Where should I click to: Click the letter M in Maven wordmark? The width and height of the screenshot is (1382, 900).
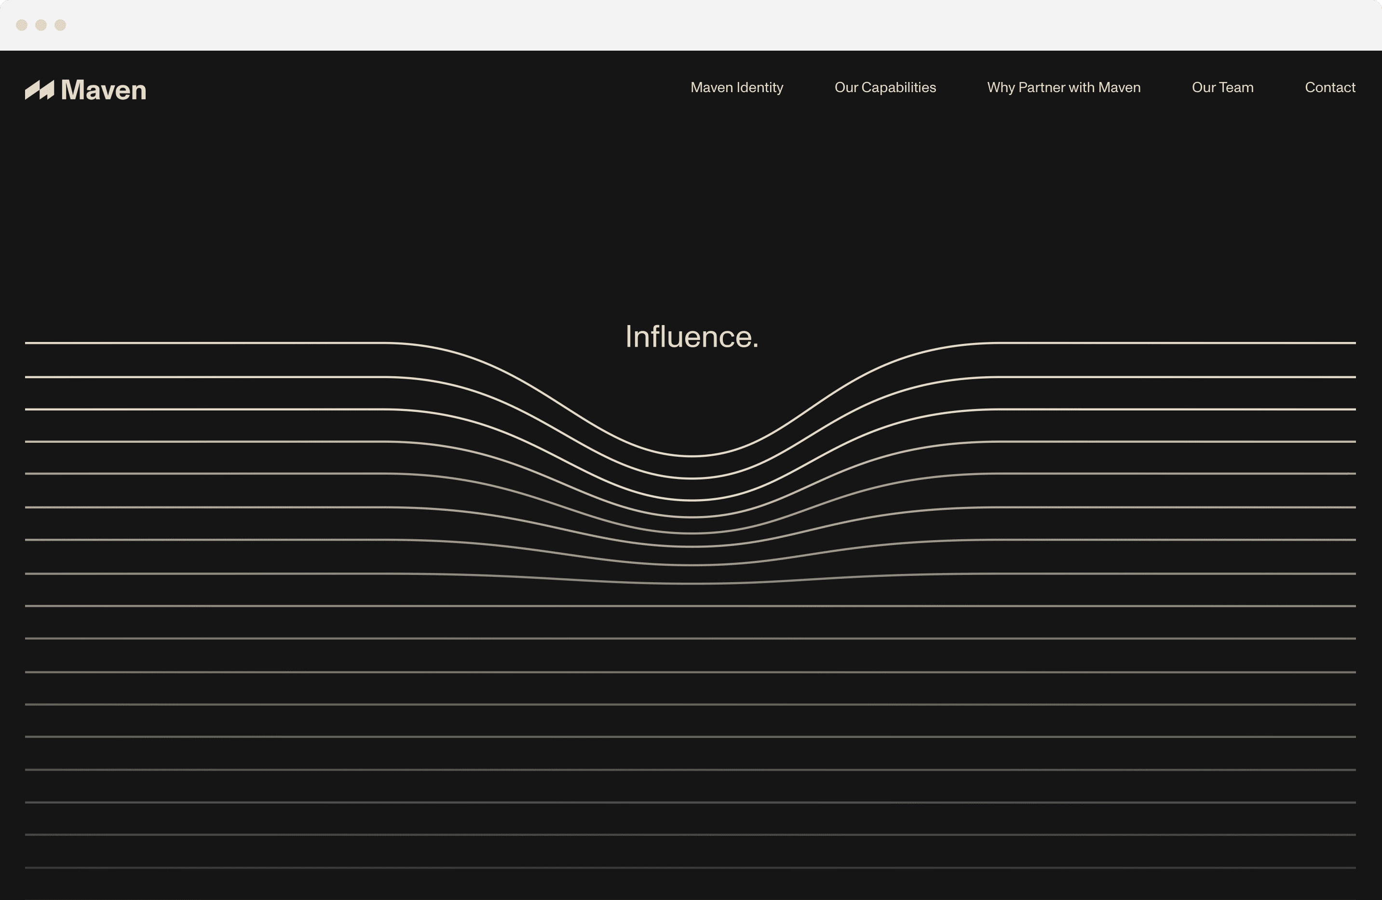73,91
